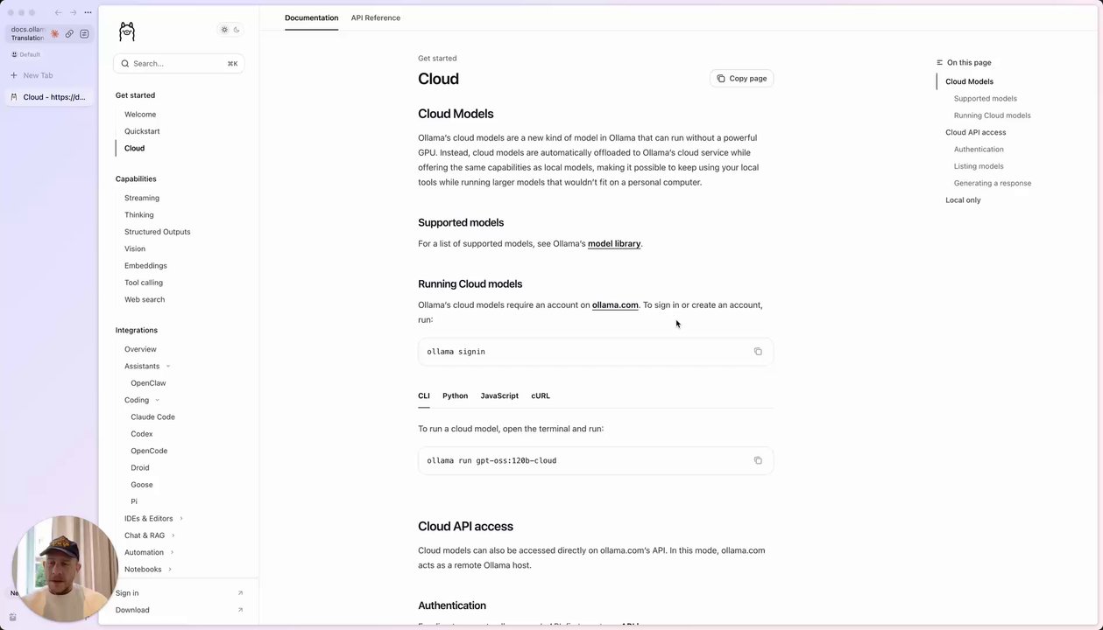Collapse the Coding section in the sidebar
1103x630 pixels.
click(158, 401)
